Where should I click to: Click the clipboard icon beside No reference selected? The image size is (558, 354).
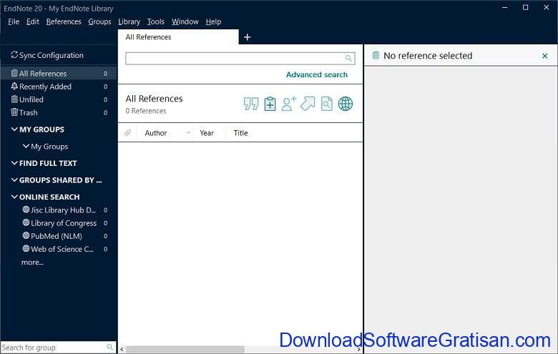click(376, 55)
